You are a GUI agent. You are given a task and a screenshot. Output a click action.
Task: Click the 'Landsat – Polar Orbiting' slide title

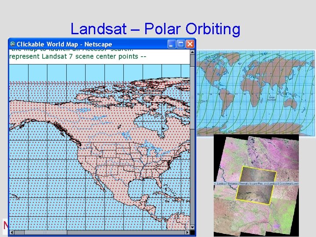coord(155,29)
